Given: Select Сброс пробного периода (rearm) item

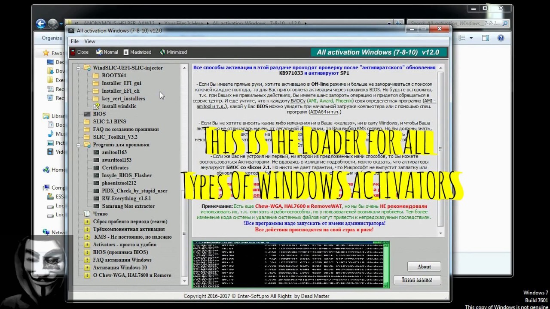Looking at the screenshot, I should point(130,221).
